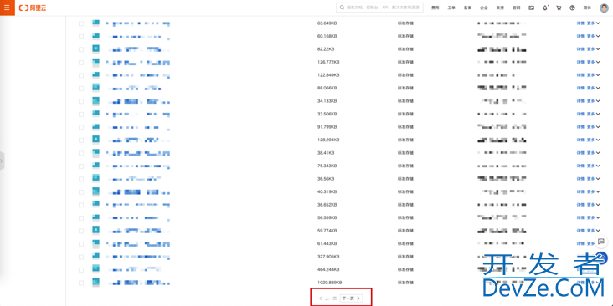This screenshot has width=613, height=306.
Task: Open the 企业 menu in the top bar
Action: [484, 8]
